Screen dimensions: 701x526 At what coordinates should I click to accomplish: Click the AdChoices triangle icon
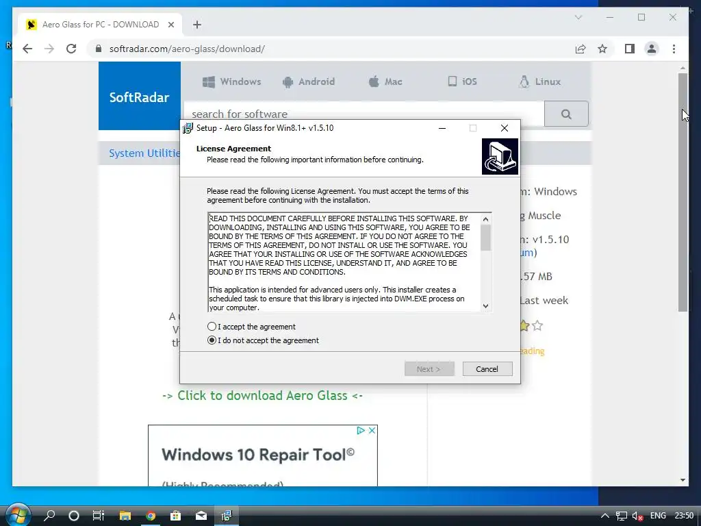click(361, 430)
